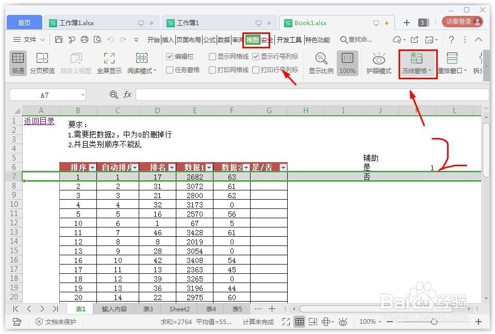Click the fx insert function icon
The image size is (495, 334).
click(126, 94)
